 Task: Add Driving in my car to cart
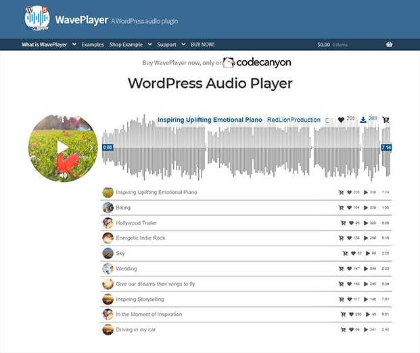pyautogui.click(x=343, y=329)
